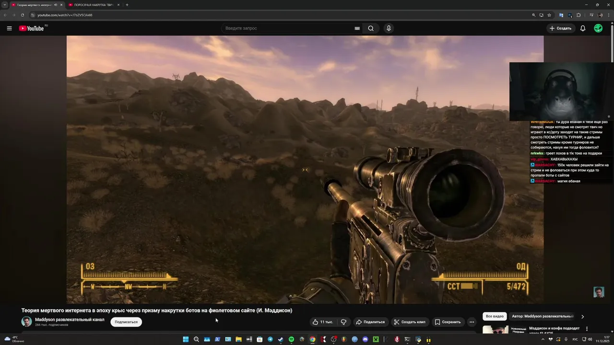Click the YouTube search magnifier button
Image resolution: width=614 pixels, height=345 pixels.
click(371, 28)
